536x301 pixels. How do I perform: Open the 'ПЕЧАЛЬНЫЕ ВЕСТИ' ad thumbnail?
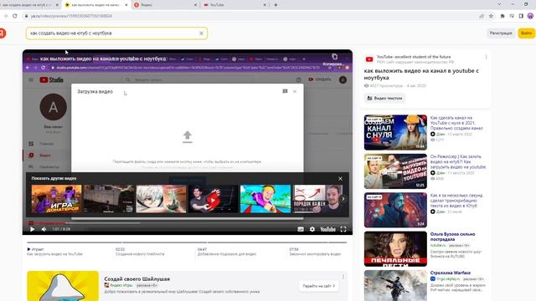395,249
